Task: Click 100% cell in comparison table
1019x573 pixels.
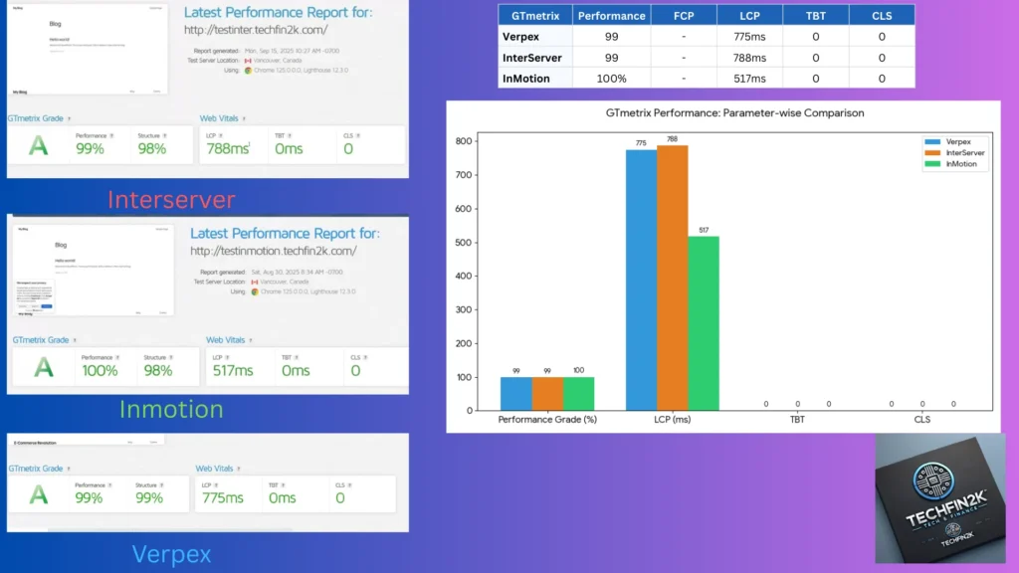Action: 612,79
